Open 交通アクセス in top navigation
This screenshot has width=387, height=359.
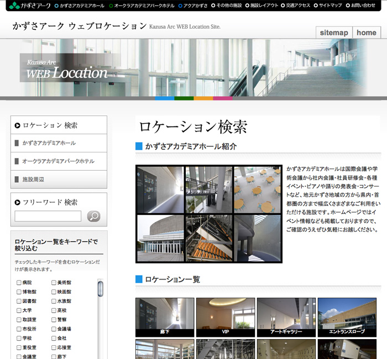click(295, 5)
